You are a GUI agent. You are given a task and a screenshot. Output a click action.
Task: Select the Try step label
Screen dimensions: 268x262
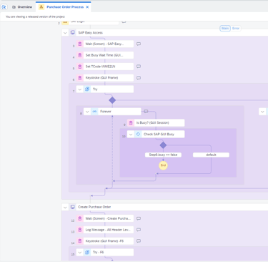(x=95, y=89)
